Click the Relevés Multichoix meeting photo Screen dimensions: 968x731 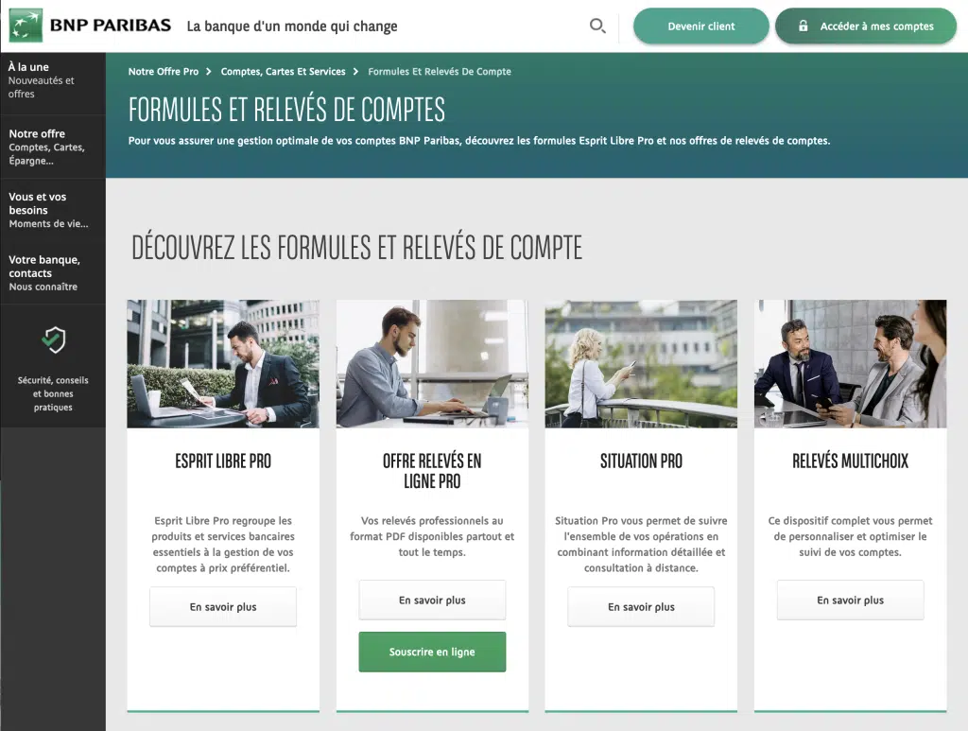(x=850, y=364)
